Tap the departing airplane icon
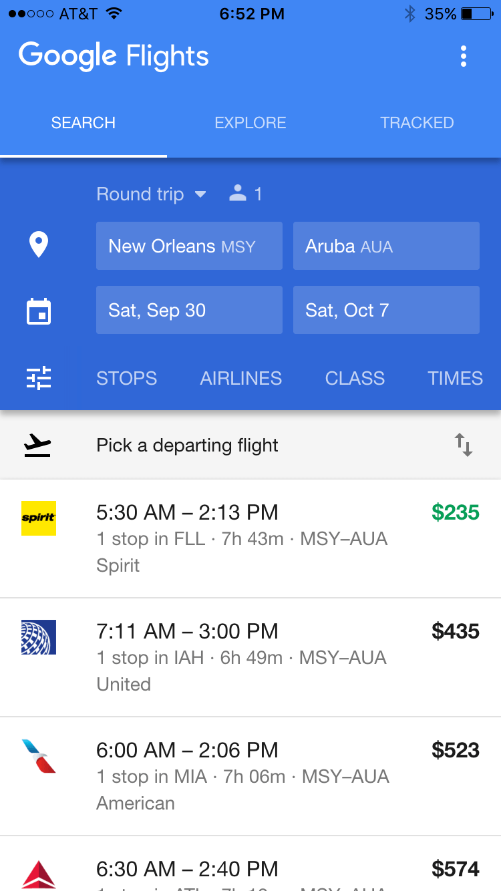The width and height of the screenshot is (501, 891). (37, 445)
